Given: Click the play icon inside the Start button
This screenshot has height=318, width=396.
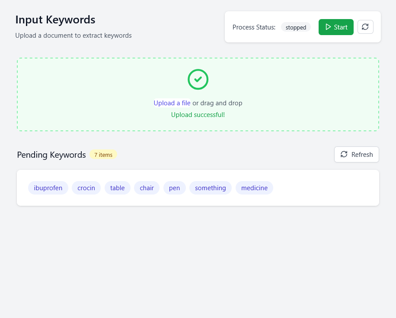Looking at the screenshot, I should coord(329,27).
